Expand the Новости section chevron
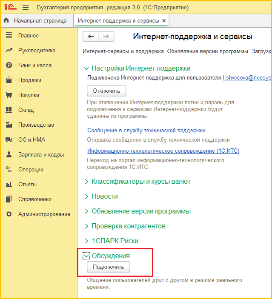The height and width of the screenshot is (299, 272). (86, 196)
